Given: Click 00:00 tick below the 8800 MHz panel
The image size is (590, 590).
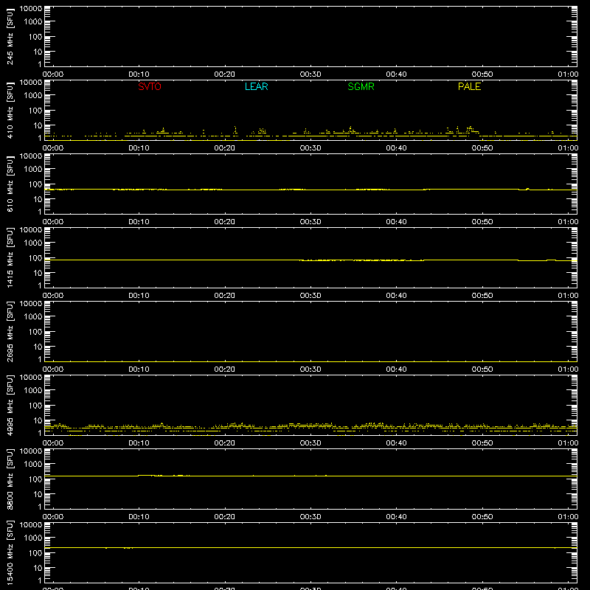Looking at the screenshot, I should [x=53, y=517].
